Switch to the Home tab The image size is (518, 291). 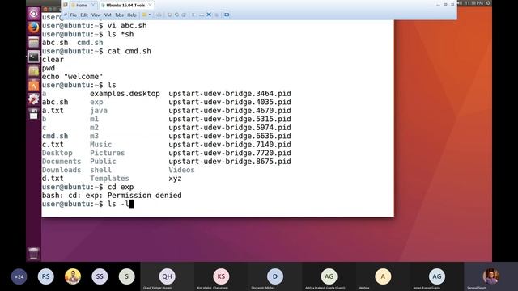[x=81, y=6]
